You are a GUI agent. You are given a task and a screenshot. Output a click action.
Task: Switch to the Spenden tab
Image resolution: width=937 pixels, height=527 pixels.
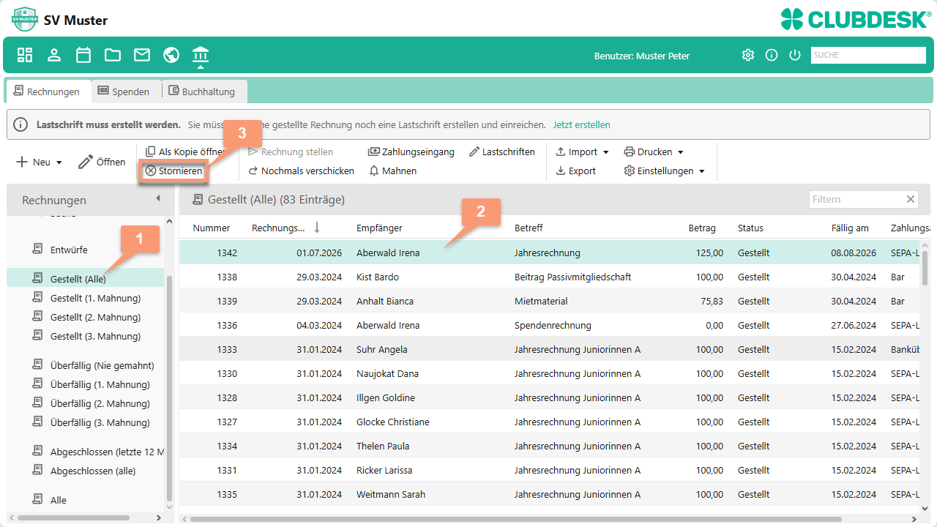[x=123, y=91]
